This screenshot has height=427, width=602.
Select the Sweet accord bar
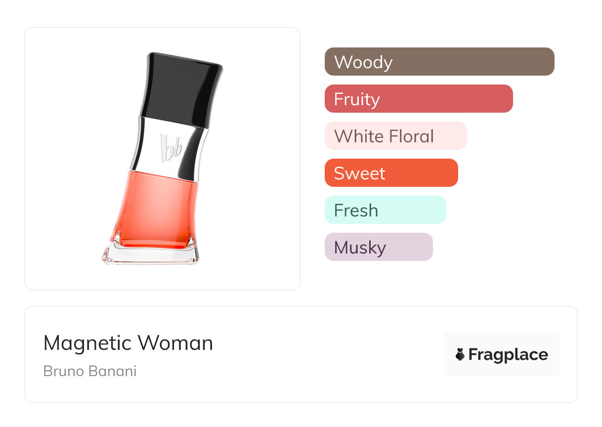coord(391,173)
